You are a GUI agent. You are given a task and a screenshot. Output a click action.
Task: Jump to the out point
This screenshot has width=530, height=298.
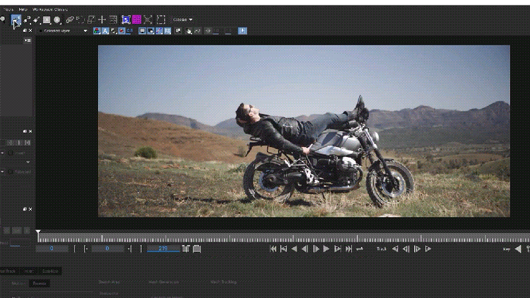coord(338,249)
